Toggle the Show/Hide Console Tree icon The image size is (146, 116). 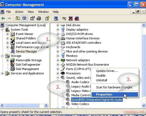[24, 18]
